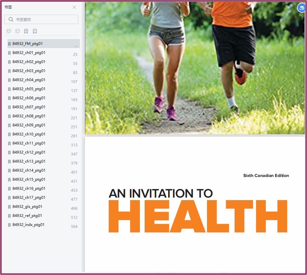Click the magnifier search icon
This screenshot has width=307, height=275.
tap(11, 19)
